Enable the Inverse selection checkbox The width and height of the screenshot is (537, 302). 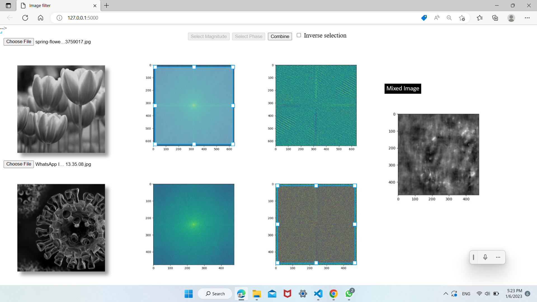299,35
